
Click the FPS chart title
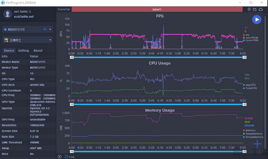tap(160, 16)
